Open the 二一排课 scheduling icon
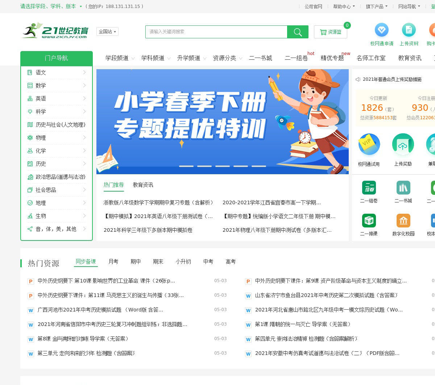435x385 pixels. click(x=369, y=221)
